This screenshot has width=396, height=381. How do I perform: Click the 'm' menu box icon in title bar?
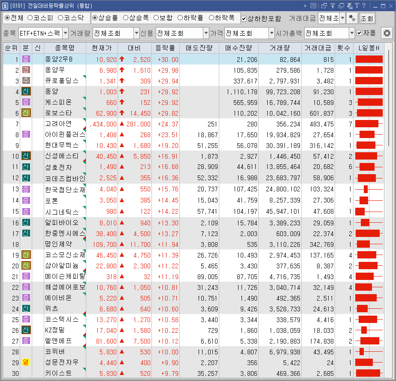pyautogui.click(x=313, y=6)
